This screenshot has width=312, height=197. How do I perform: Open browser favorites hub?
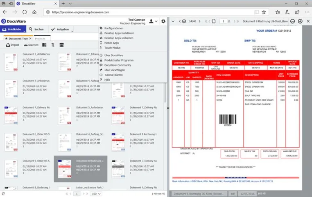point(278,12)
